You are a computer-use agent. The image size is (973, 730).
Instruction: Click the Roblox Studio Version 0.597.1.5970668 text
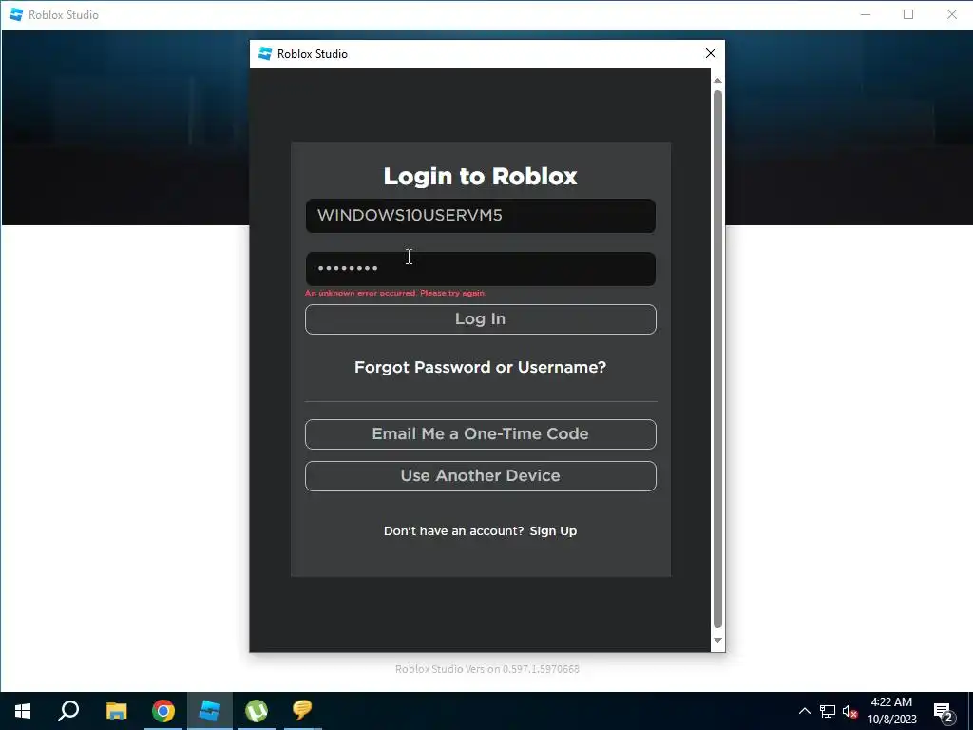coord(487,669)
